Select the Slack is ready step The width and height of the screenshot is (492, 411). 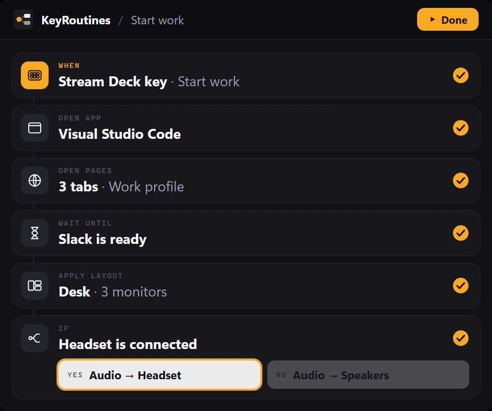(x=246, y=233)
